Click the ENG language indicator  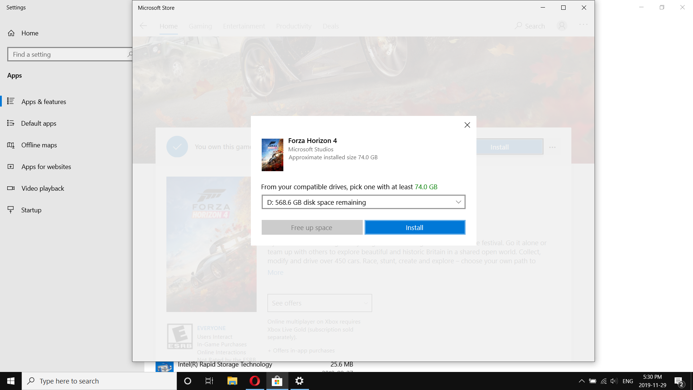[628, 381]
